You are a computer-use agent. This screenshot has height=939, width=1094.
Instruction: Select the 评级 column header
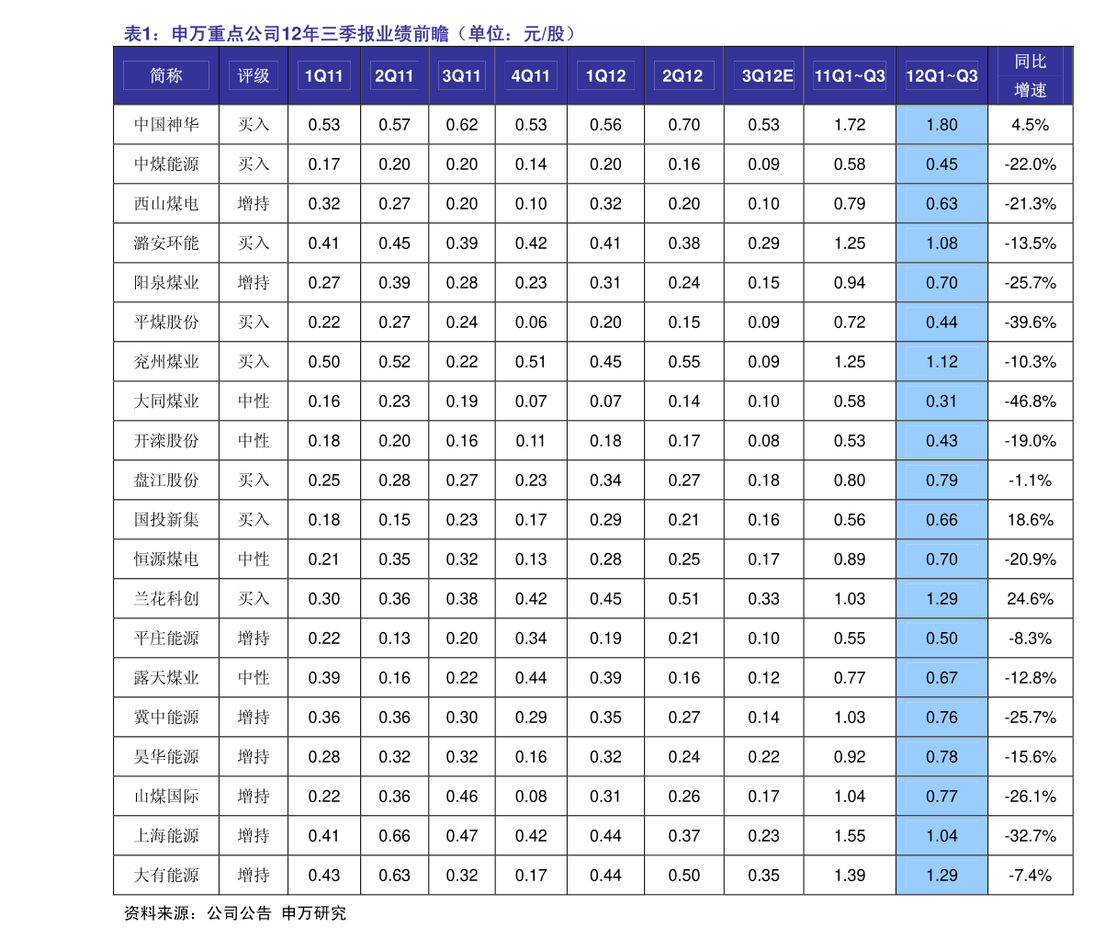(x=254, y=75)
